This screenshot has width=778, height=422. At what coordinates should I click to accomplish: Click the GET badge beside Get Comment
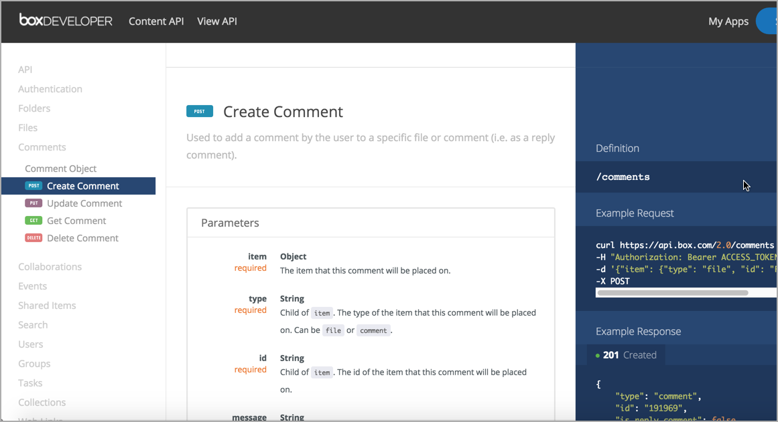[34, 221]
